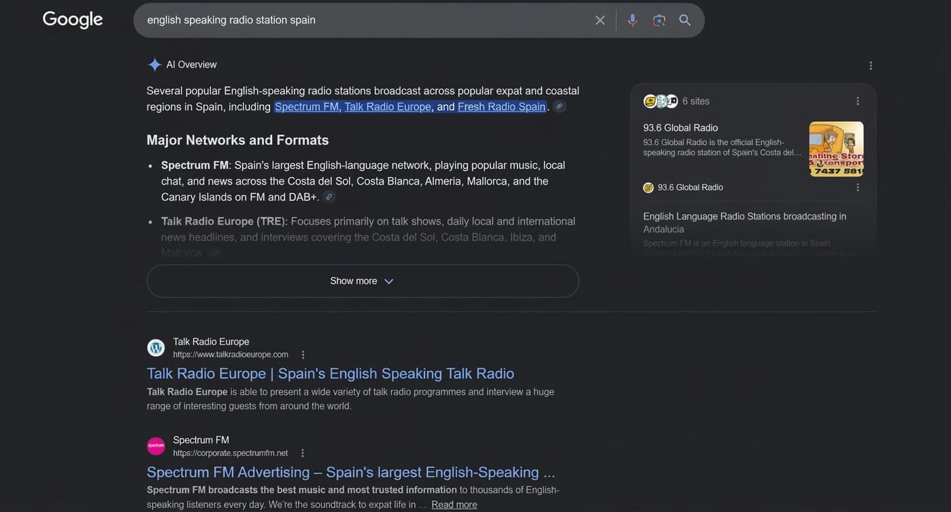The width and height of the screenshot is (951, 512).
Task: Click source link icon after Fresh Radio Spain
Action: [559, 107]
